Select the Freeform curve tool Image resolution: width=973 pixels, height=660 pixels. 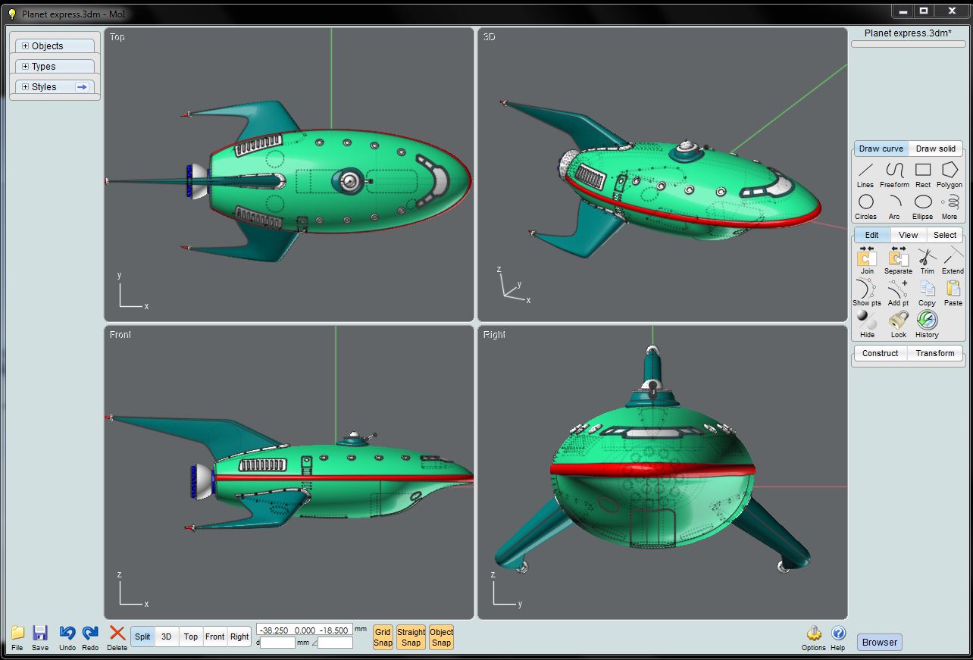(x=894, y=175)
